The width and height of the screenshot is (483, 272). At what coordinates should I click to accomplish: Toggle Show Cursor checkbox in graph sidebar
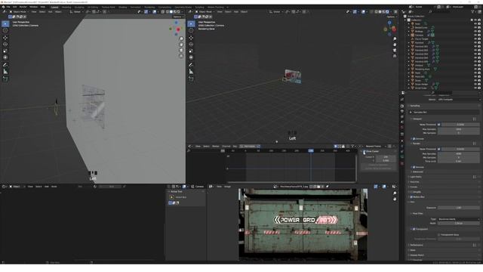pos(364,151)
